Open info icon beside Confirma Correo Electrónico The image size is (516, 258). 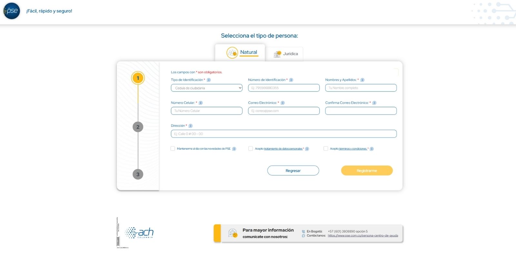[374, 103]
